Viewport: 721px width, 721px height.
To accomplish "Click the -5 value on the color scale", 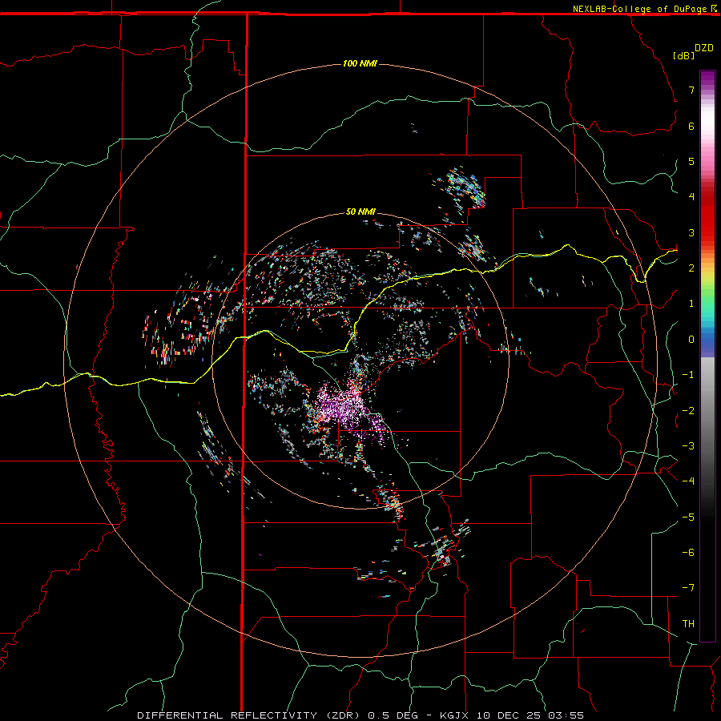I will [688, 518].
